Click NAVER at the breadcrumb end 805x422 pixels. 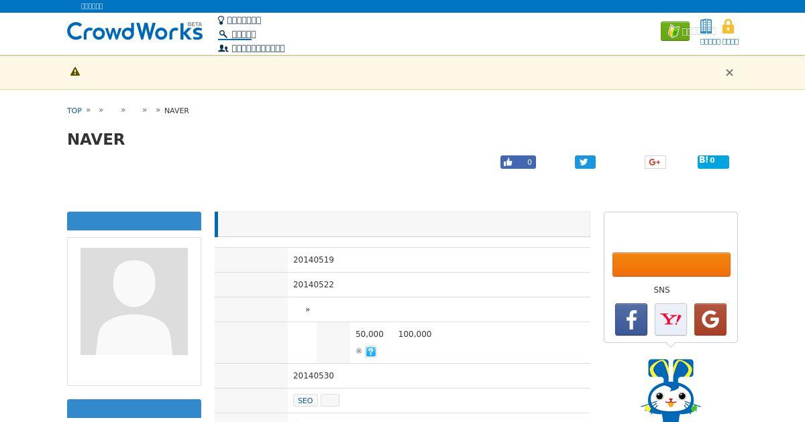click(176, 111)
